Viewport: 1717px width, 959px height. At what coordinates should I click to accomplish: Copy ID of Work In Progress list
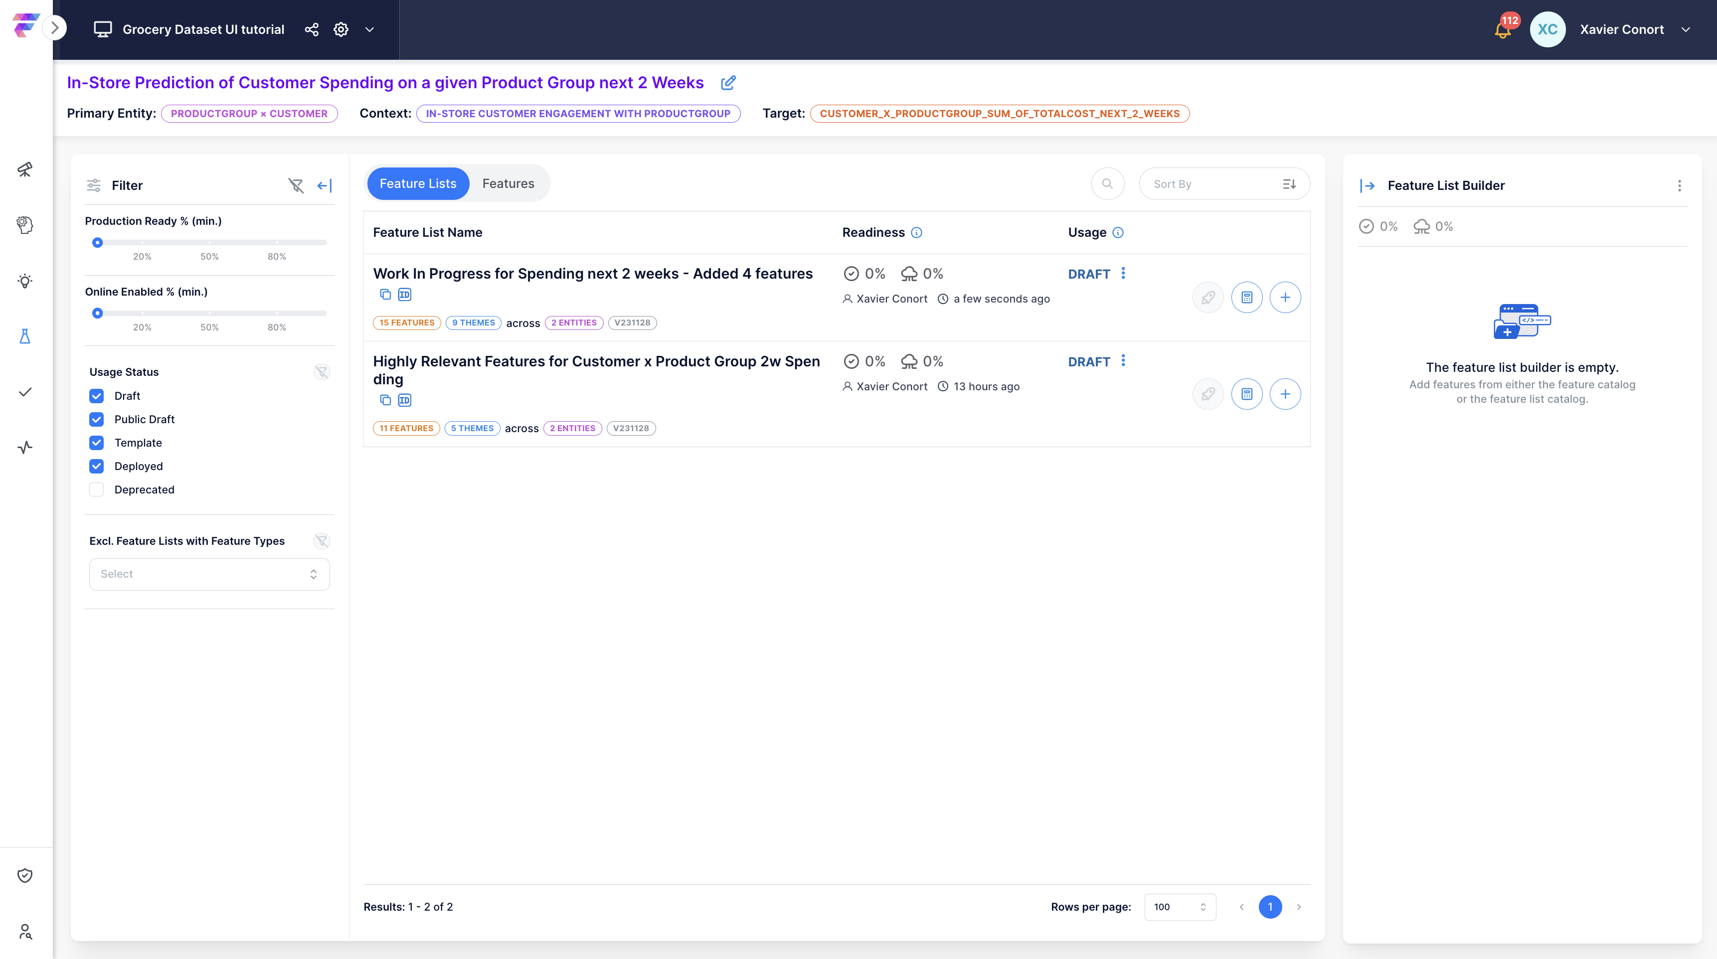click(404, 295)
